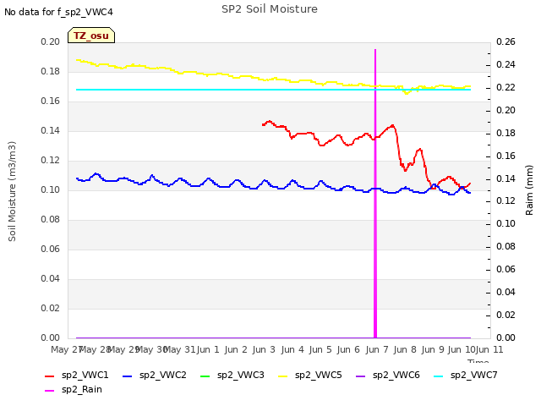Screen dimensions: 541x406
Task: Select the sp2_VWC6 legend label
Action: coord(396,376)
